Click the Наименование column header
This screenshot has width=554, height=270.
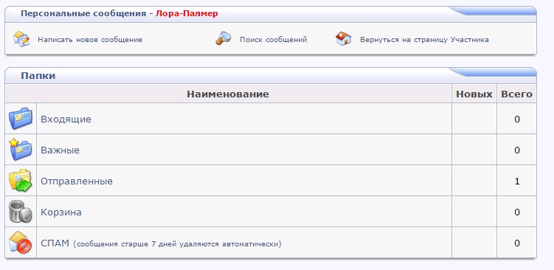coord(228,94)
